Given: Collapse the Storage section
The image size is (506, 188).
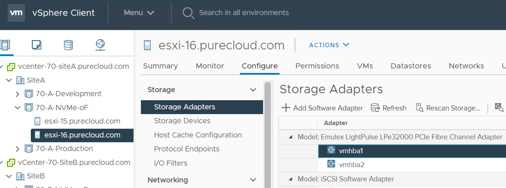Looking at the screenshot, I should coord(253,90).
